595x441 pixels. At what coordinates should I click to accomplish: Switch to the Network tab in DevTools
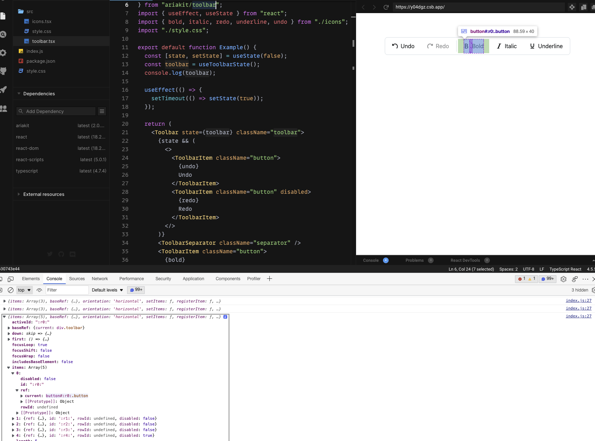point(99,279)
